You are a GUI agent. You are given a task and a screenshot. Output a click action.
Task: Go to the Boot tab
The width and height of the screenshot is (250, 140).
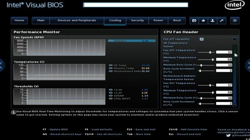177,21
